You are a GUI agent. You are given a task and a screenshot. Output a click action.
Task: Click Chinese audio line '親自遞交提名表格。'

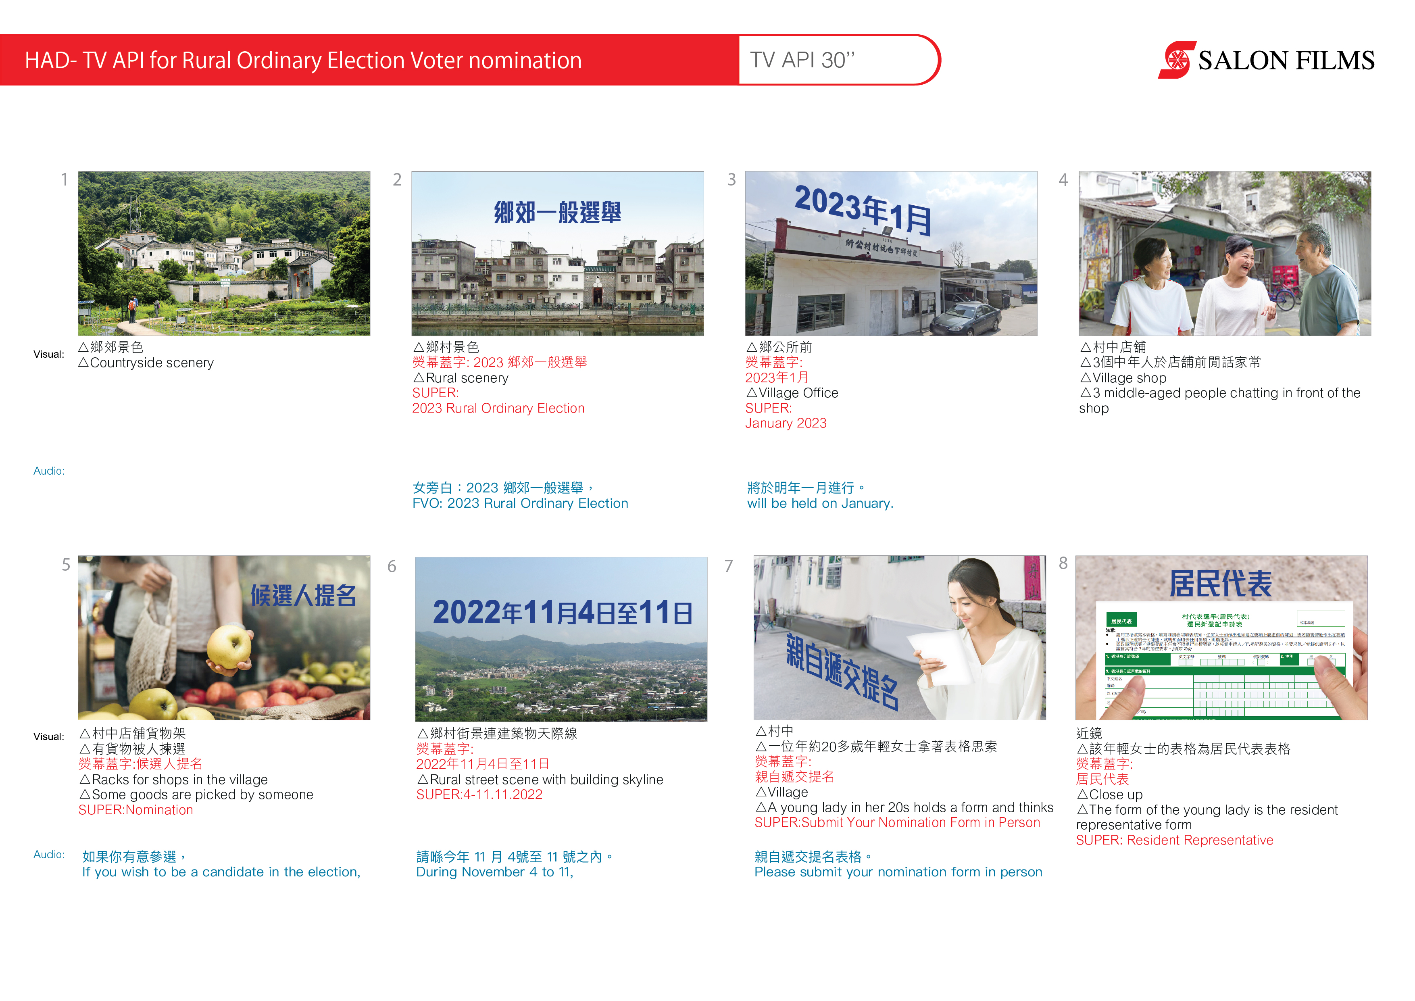[813, 857]
